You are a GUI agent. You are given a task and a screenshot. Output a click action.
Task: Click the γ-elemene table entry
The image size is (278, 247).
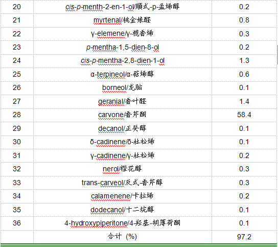point(122,34)
